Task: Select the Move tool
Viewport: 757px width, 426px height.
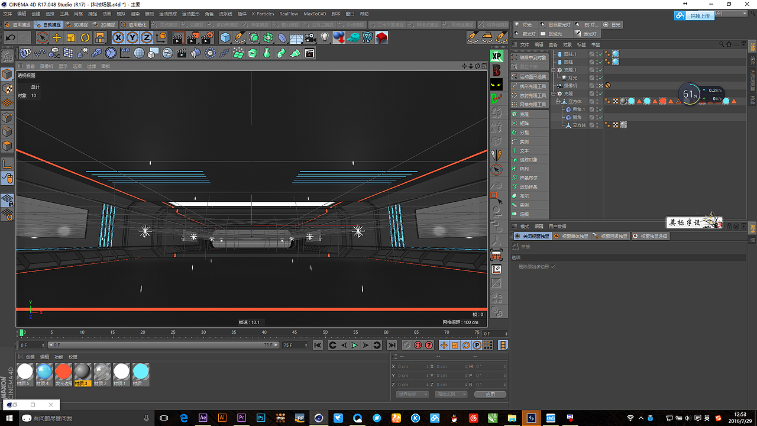Action: pos(57,38)
